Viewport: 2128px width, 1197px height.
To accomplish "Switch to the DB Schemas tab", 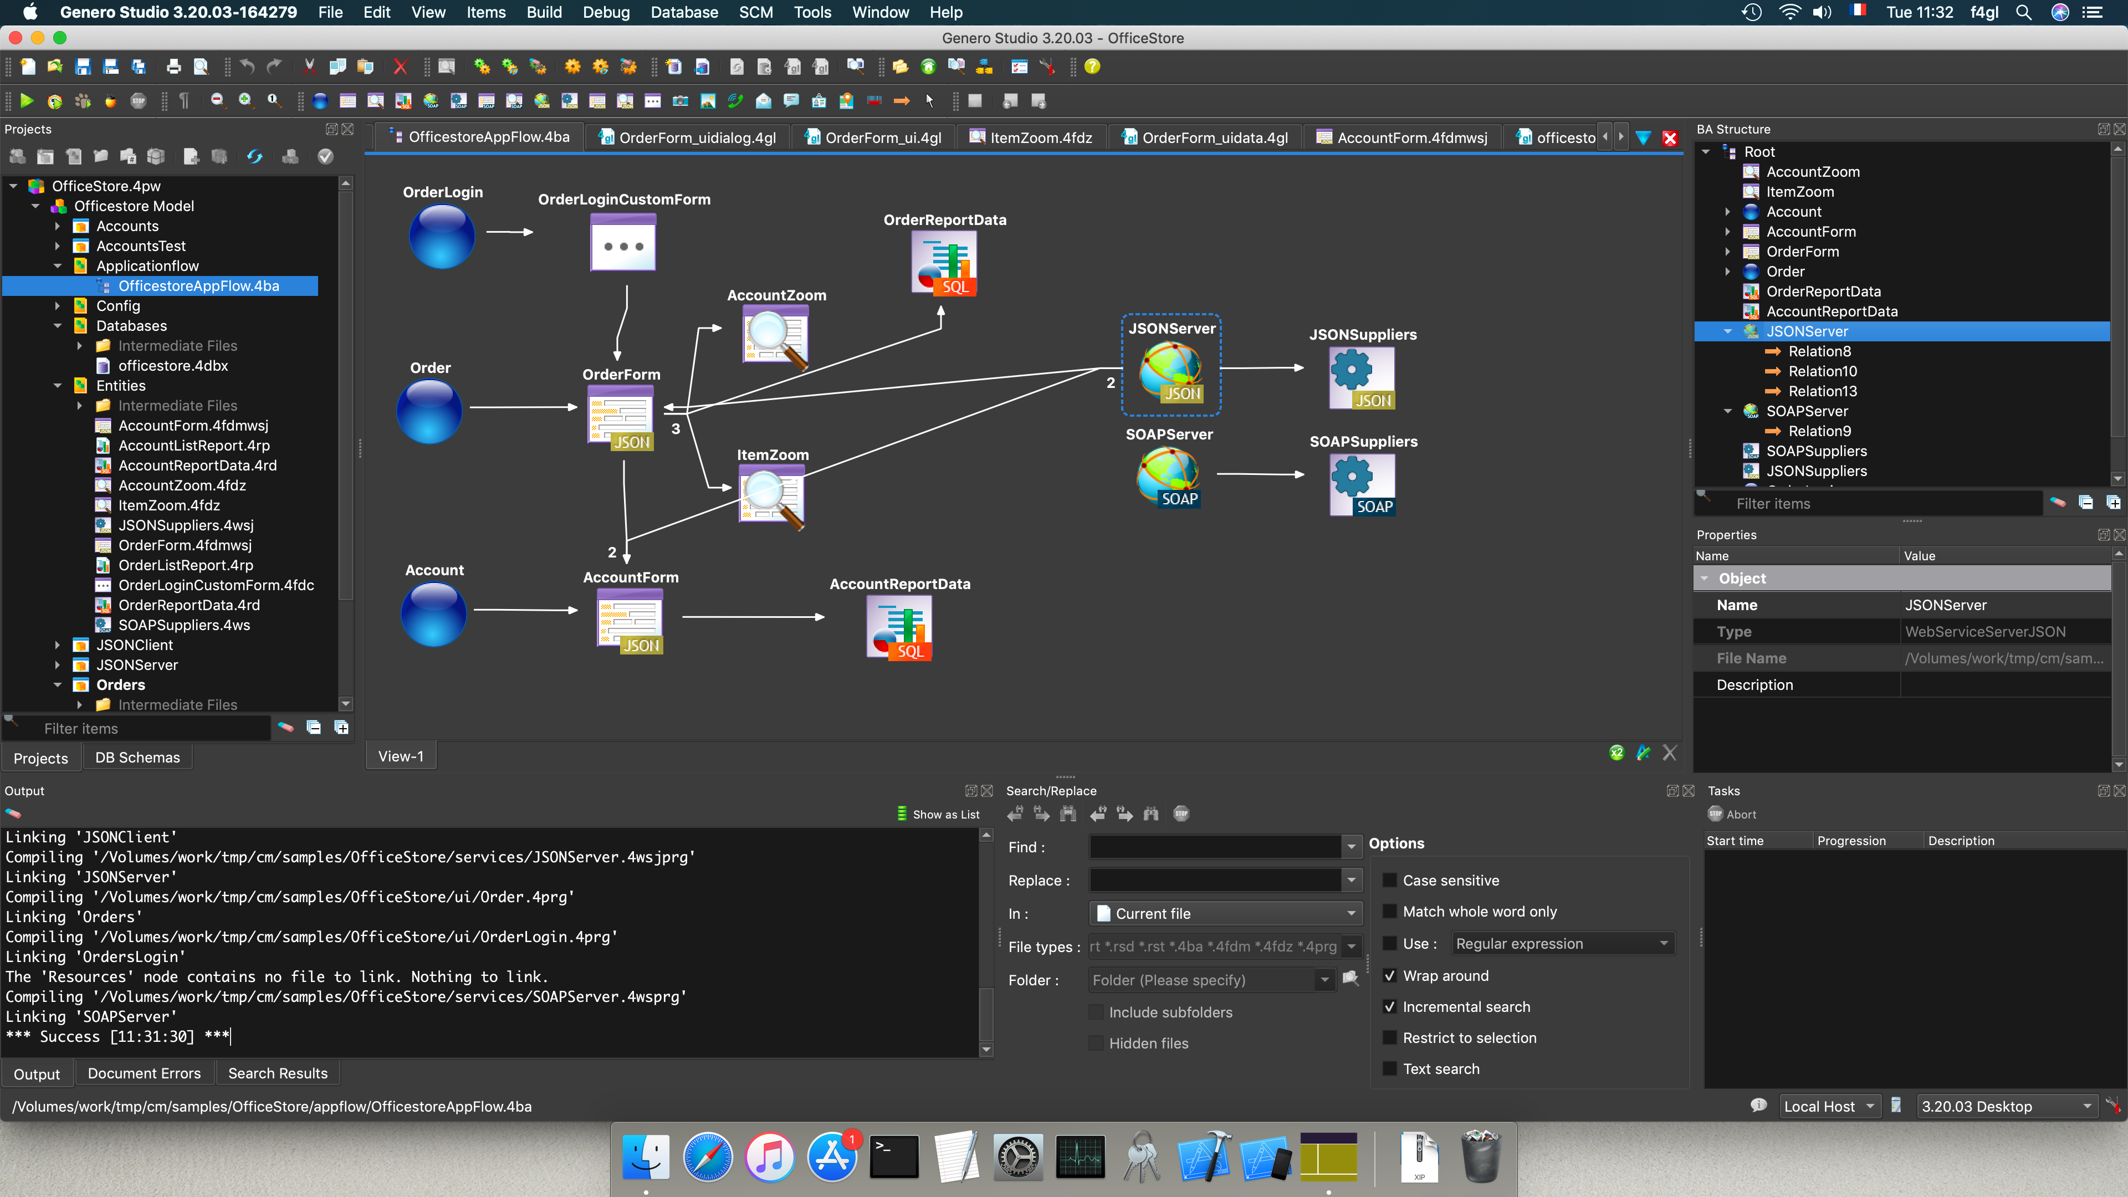I will (137, 758).
